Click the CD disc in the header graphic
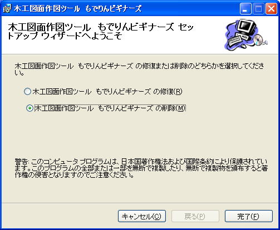This screenshot has height=230, width=280. click(259, 40)
